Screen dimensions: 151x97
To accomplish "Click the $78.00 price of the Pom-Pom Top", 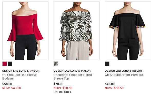I will [x=110, y=84].
